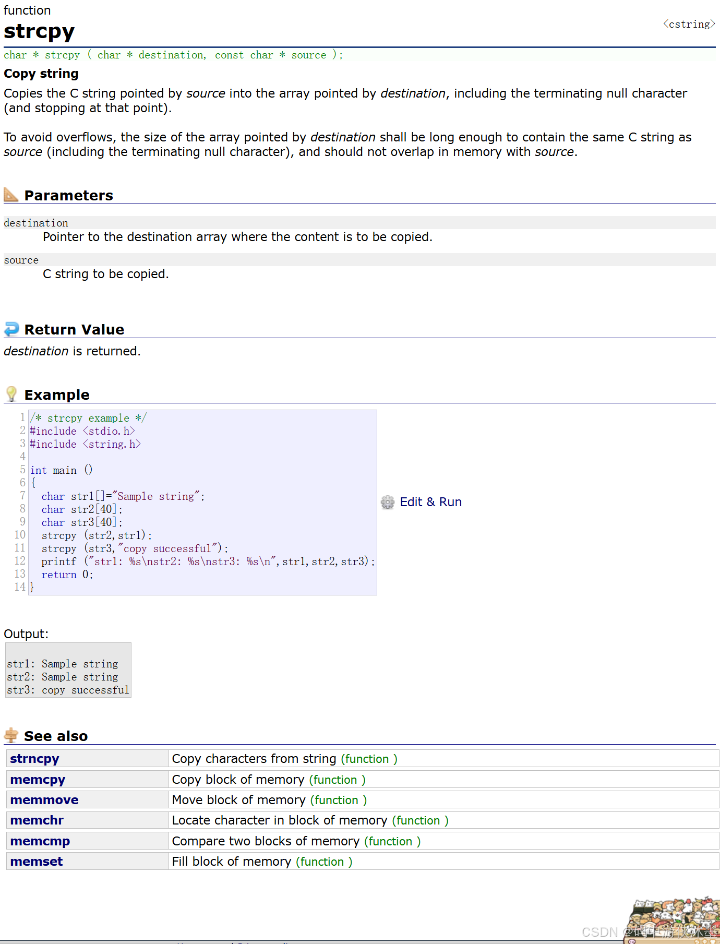Viewport: 720px width, 944px height.
Task: Click the Example lightbulb icon
Action: tap(11, 394)
